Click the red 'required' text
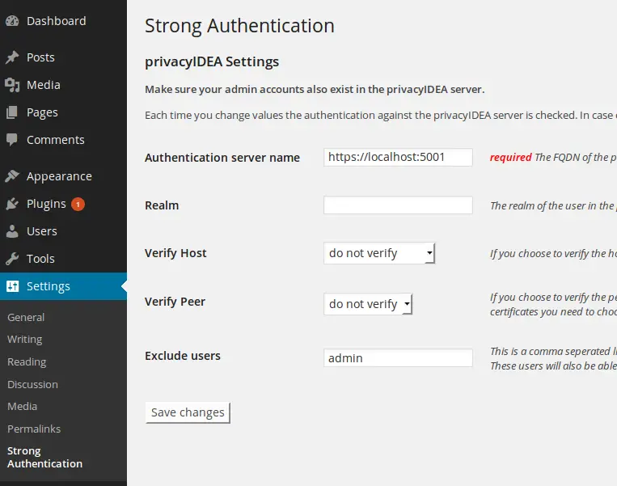Screen dimensions: 617x486 click(511, 158)
